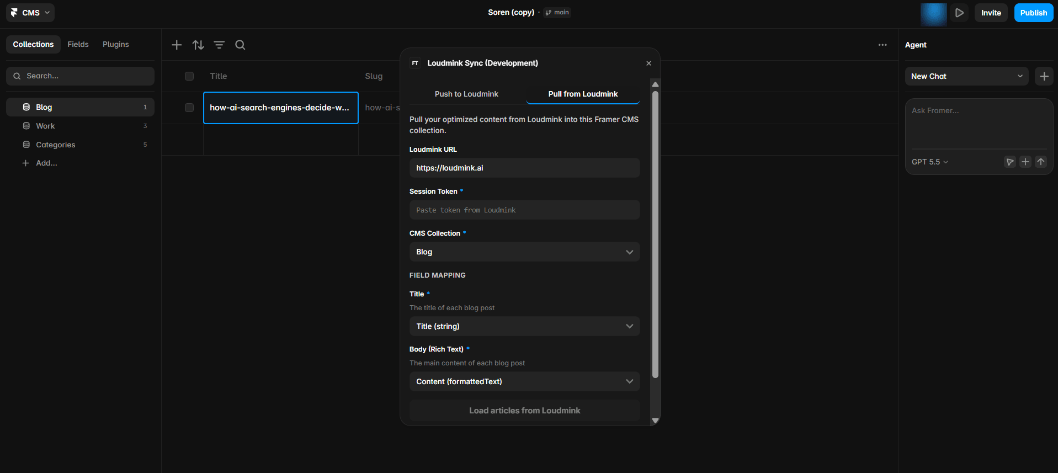Check the box for how-ai-search-engines row

click(189, 108)
